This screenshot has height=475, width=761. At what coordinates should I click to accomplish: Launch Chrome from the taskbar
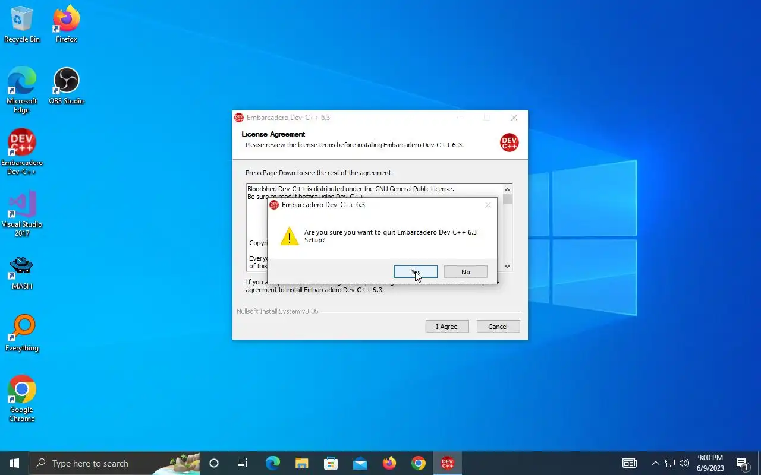[419, 463]
